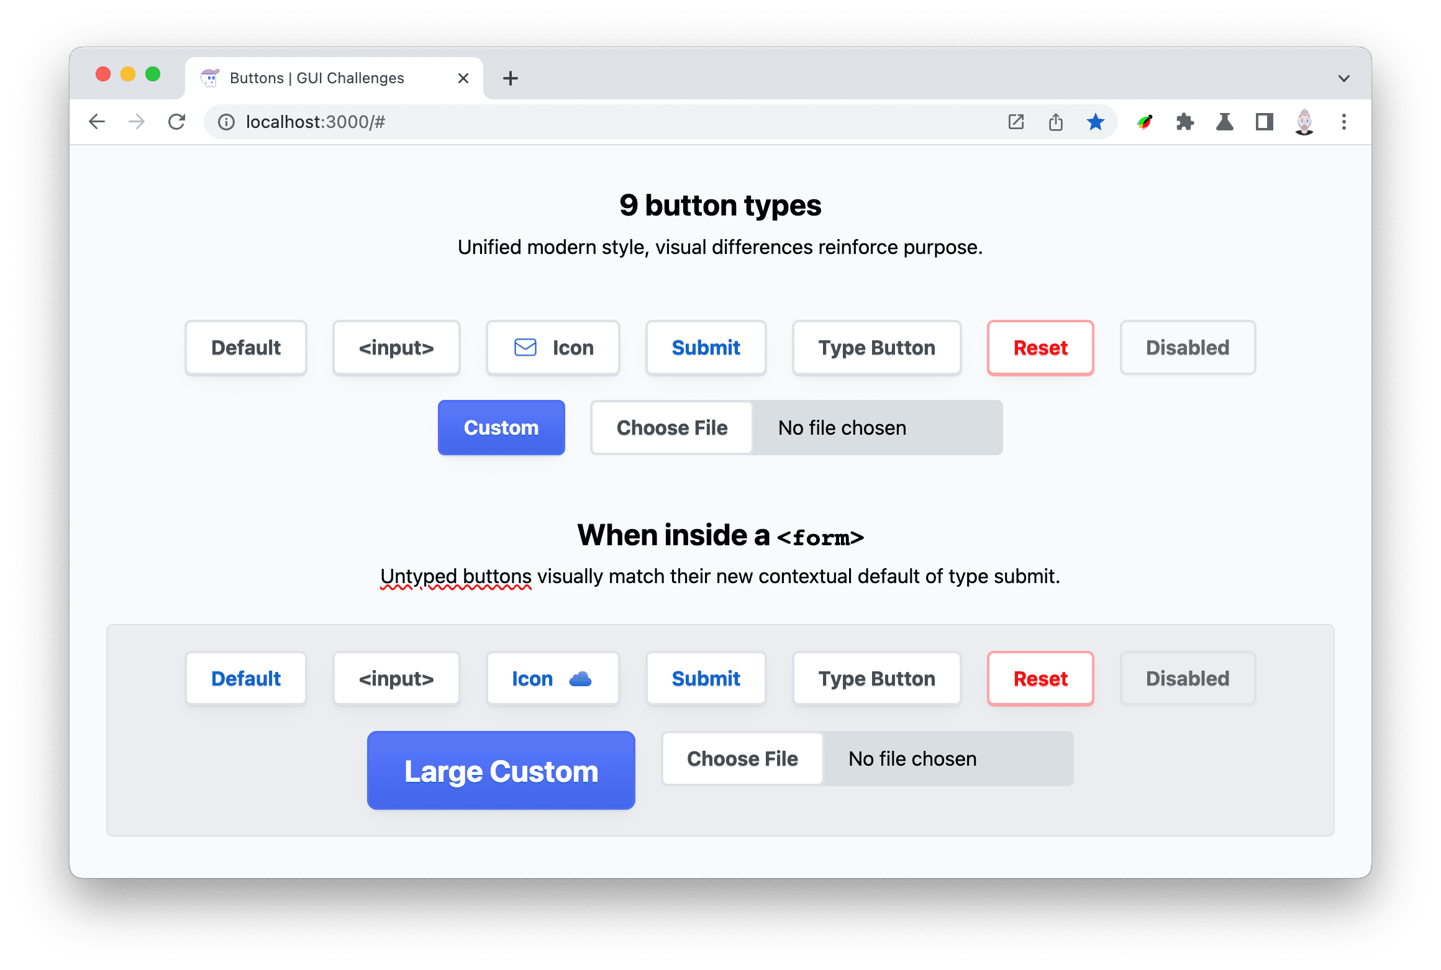The height and width of the screenshot is (970, 1441).
Task: Click Choose File outside the form
Action: pyautogui.click(x=673, y=427)
